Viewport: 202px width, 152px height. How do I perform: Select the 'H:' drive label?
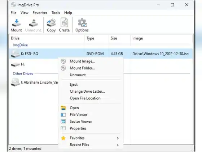23,64
